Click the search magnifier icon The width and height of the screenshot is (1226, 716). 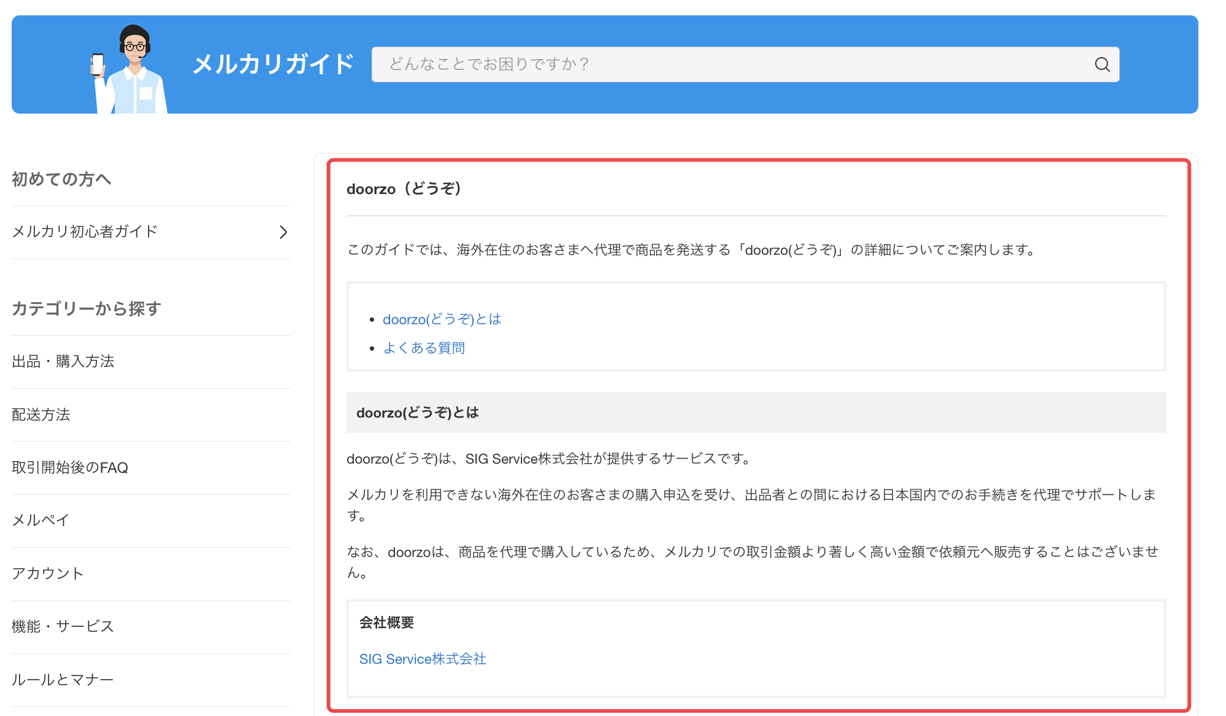click(1102, 64)
